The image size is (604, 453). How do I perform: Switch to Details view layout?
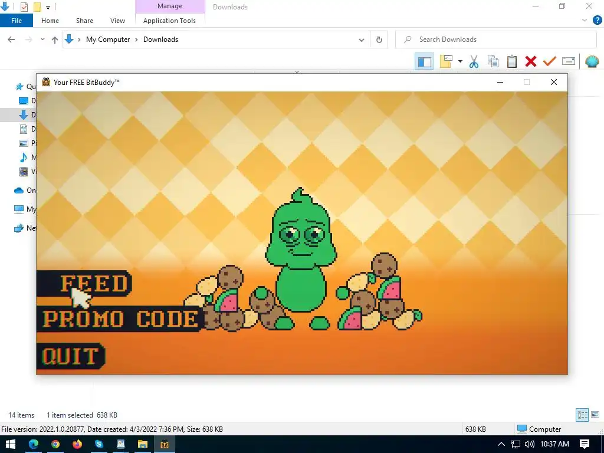click(582, 415)
